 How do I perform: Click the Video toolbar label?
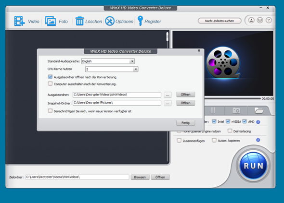coord(34,22)
